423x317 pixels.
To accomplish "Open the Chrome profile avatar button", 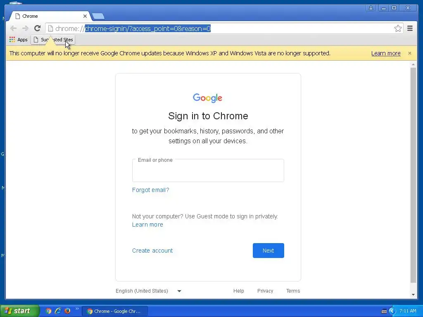I will (371, 8).
